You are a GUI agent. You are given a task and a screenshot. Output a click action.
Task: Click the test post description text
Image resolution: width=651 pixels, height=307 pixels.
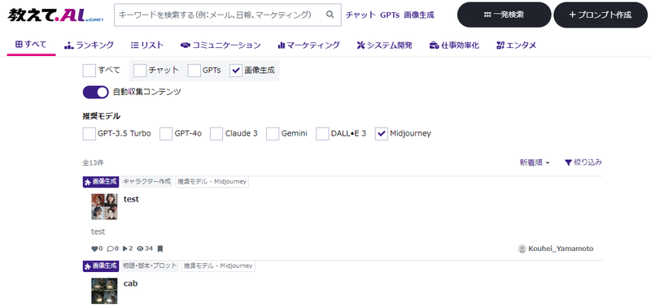[x=98, y=231]
